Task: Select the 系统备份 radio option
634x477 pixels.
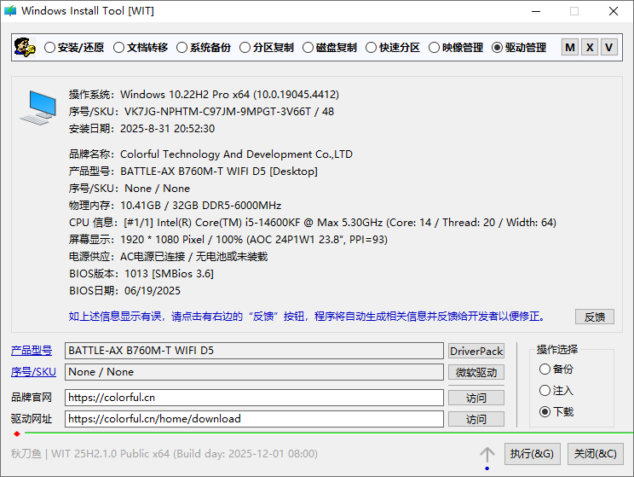Action: pos(204,48)
